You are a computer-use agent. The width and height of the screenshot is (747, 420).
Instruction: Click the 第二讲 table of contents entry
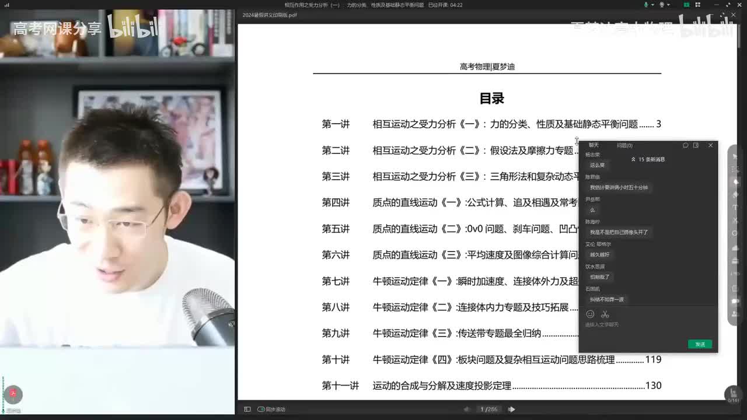[x=450, y=150]
